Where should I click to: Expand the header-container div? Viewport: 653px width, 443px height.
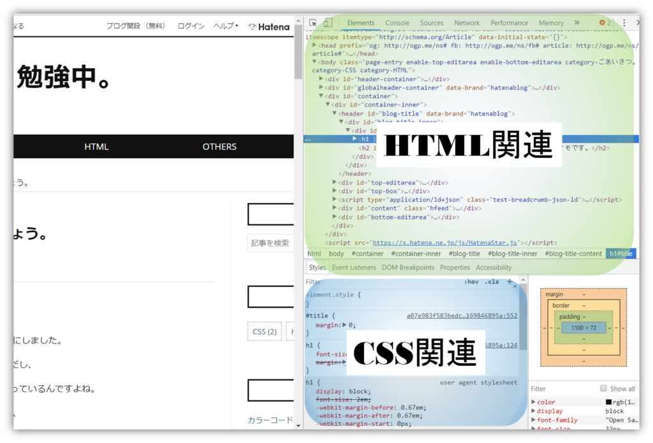(321, 78)
